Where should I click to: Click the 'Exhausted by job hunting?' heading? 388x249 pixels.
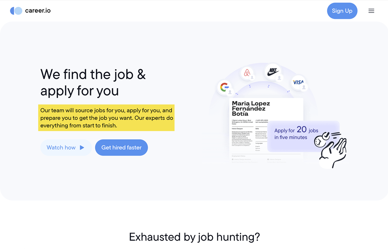[194, 237]
